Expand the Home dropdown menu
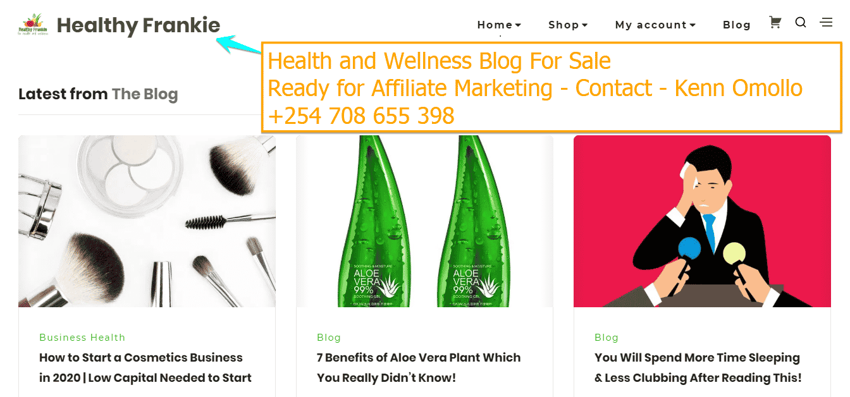850x397 pixels. coord(499,25)
